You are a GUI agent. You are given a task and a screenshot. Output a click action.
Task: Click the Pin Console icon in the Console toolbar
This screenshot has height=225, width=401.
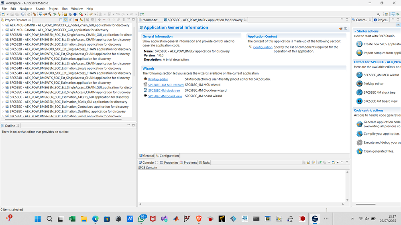pos(320,162)
